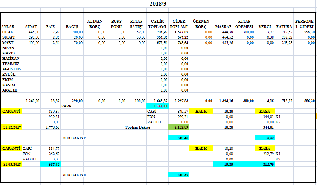317x185 pixels.
Task: Select the ARALIK row label
Action: point(10,90)
